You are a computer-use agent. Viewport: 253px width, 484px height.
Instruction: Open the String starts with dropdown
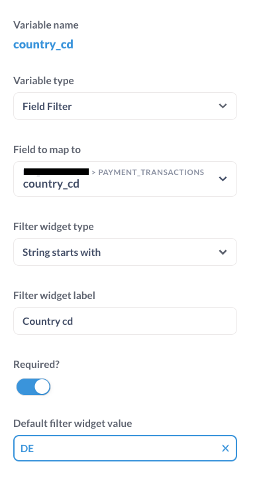(x=125, y=252)
